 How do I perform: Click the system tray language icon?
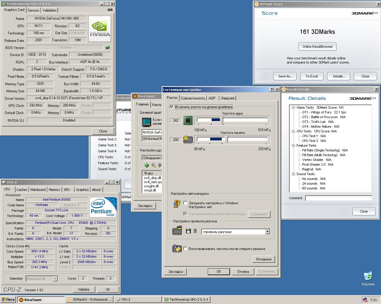[x=365, y=300]
